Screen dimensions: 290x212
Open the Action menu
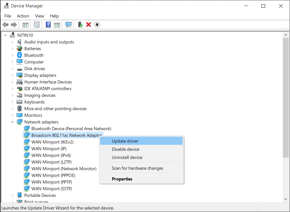coord(23,16)
